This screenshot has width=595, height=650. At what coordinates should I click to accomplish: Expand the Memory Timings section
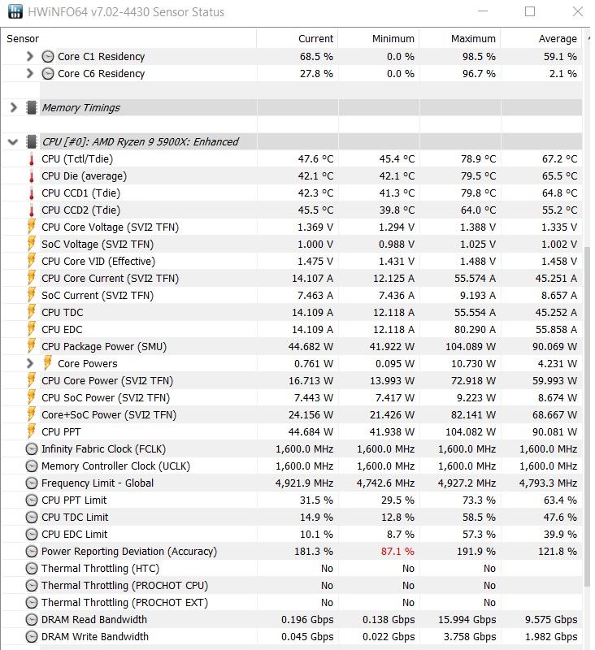13,108
